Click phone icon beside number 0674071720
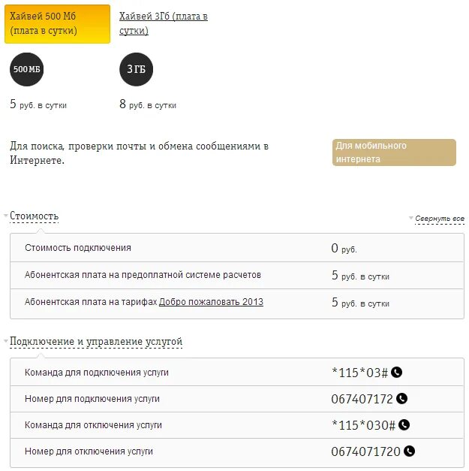 point(409,451)
